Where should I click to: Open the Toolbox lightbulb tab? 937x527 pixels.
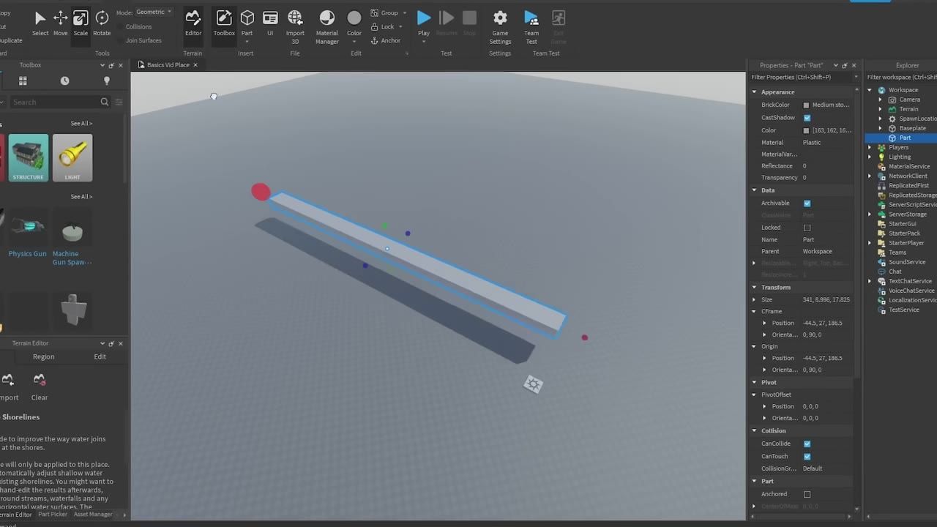pos(106,81)
